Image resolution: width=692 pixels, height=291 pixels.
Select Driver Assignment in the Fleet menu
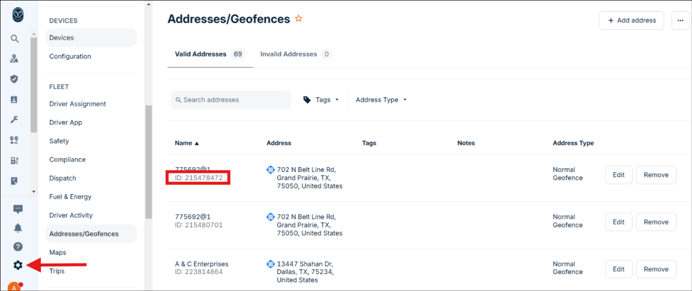coord(78,104)
